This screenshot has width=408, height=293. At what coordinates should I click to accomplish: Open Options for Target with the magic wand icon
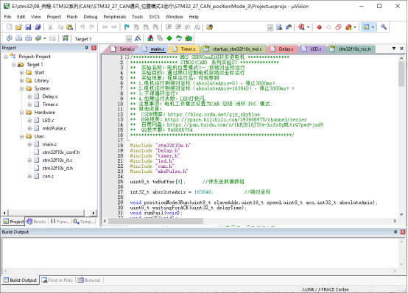(138, 38)
